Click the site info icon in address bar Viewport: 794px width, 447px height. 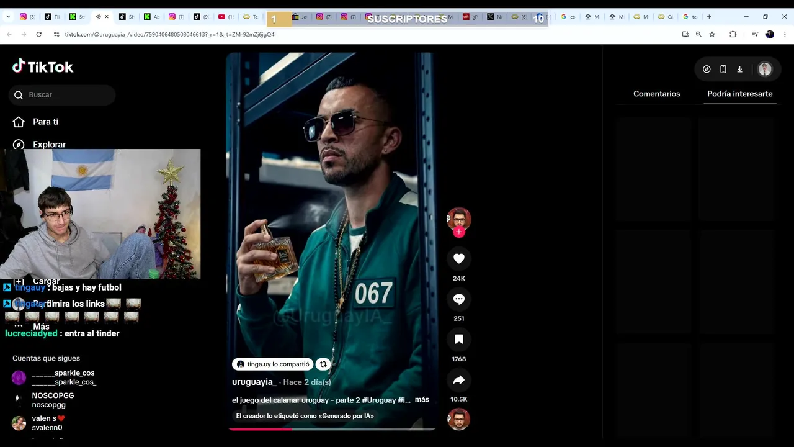(56, 34)
